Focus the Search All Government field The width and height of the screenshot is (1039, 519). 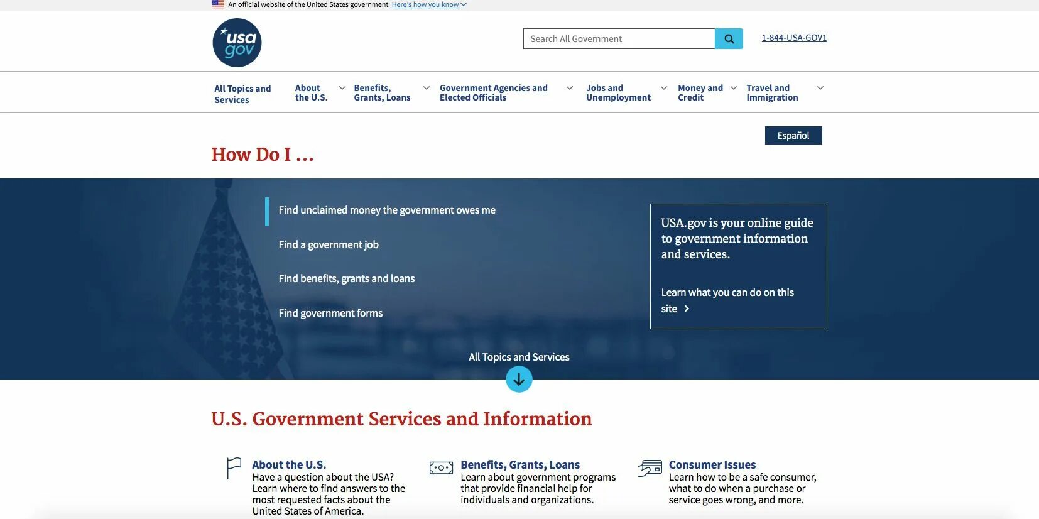(x=619, y=39)
